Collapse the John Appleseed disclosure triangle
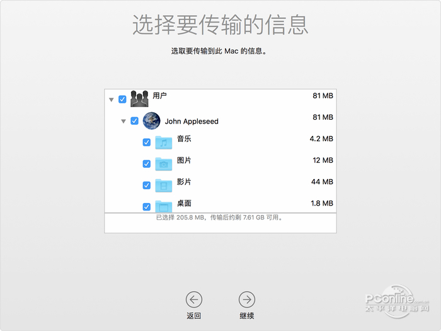Image resolution: width=441 pixels, height=331 pixels. click(123, 121)
